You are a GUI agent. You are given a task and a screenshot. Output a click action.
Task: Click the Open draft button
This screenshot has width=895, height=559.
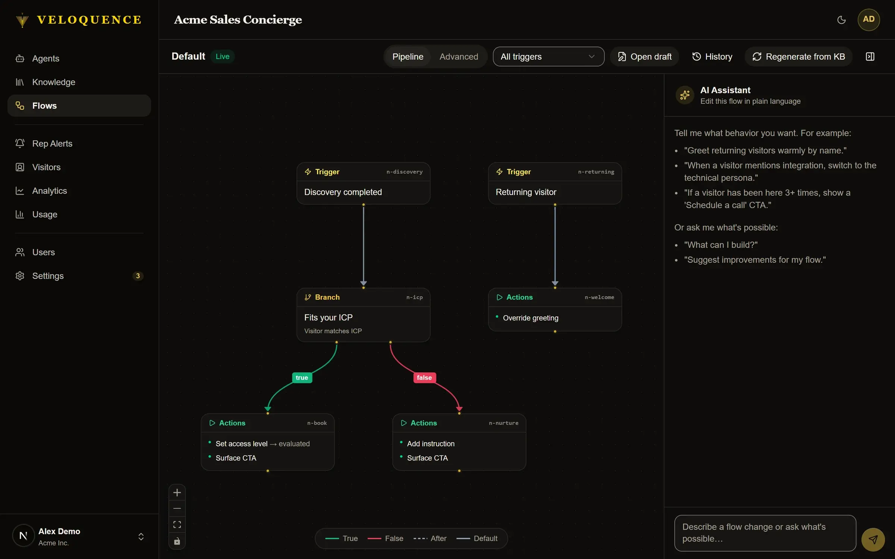coord(644,57)
